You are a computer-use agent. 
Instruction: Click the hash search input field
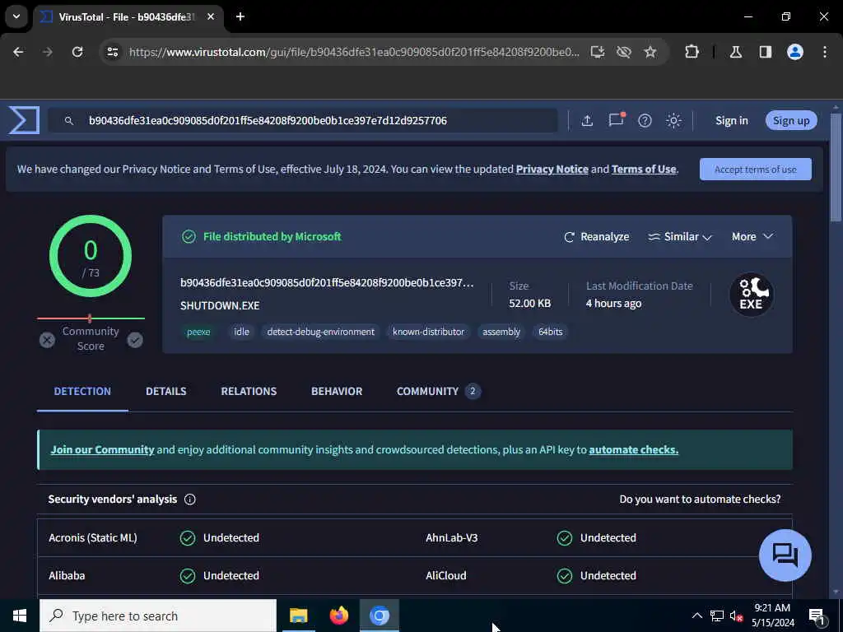302,120
